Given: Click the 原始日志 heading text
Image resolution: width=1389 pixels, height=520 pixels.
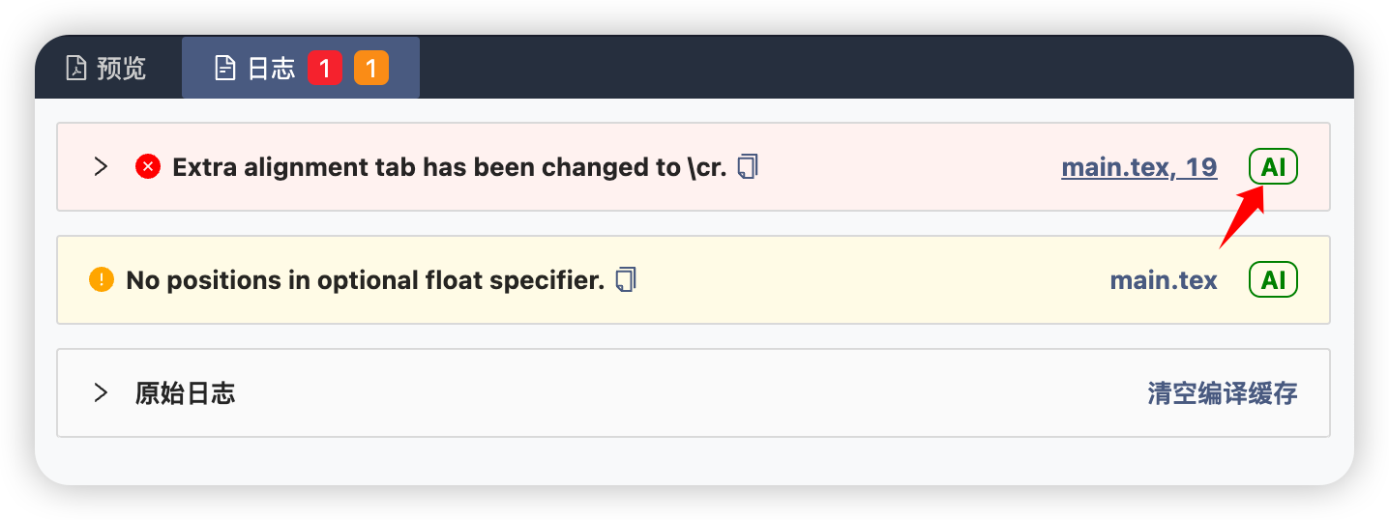Looking at the screenshot, I should [185, 393].
